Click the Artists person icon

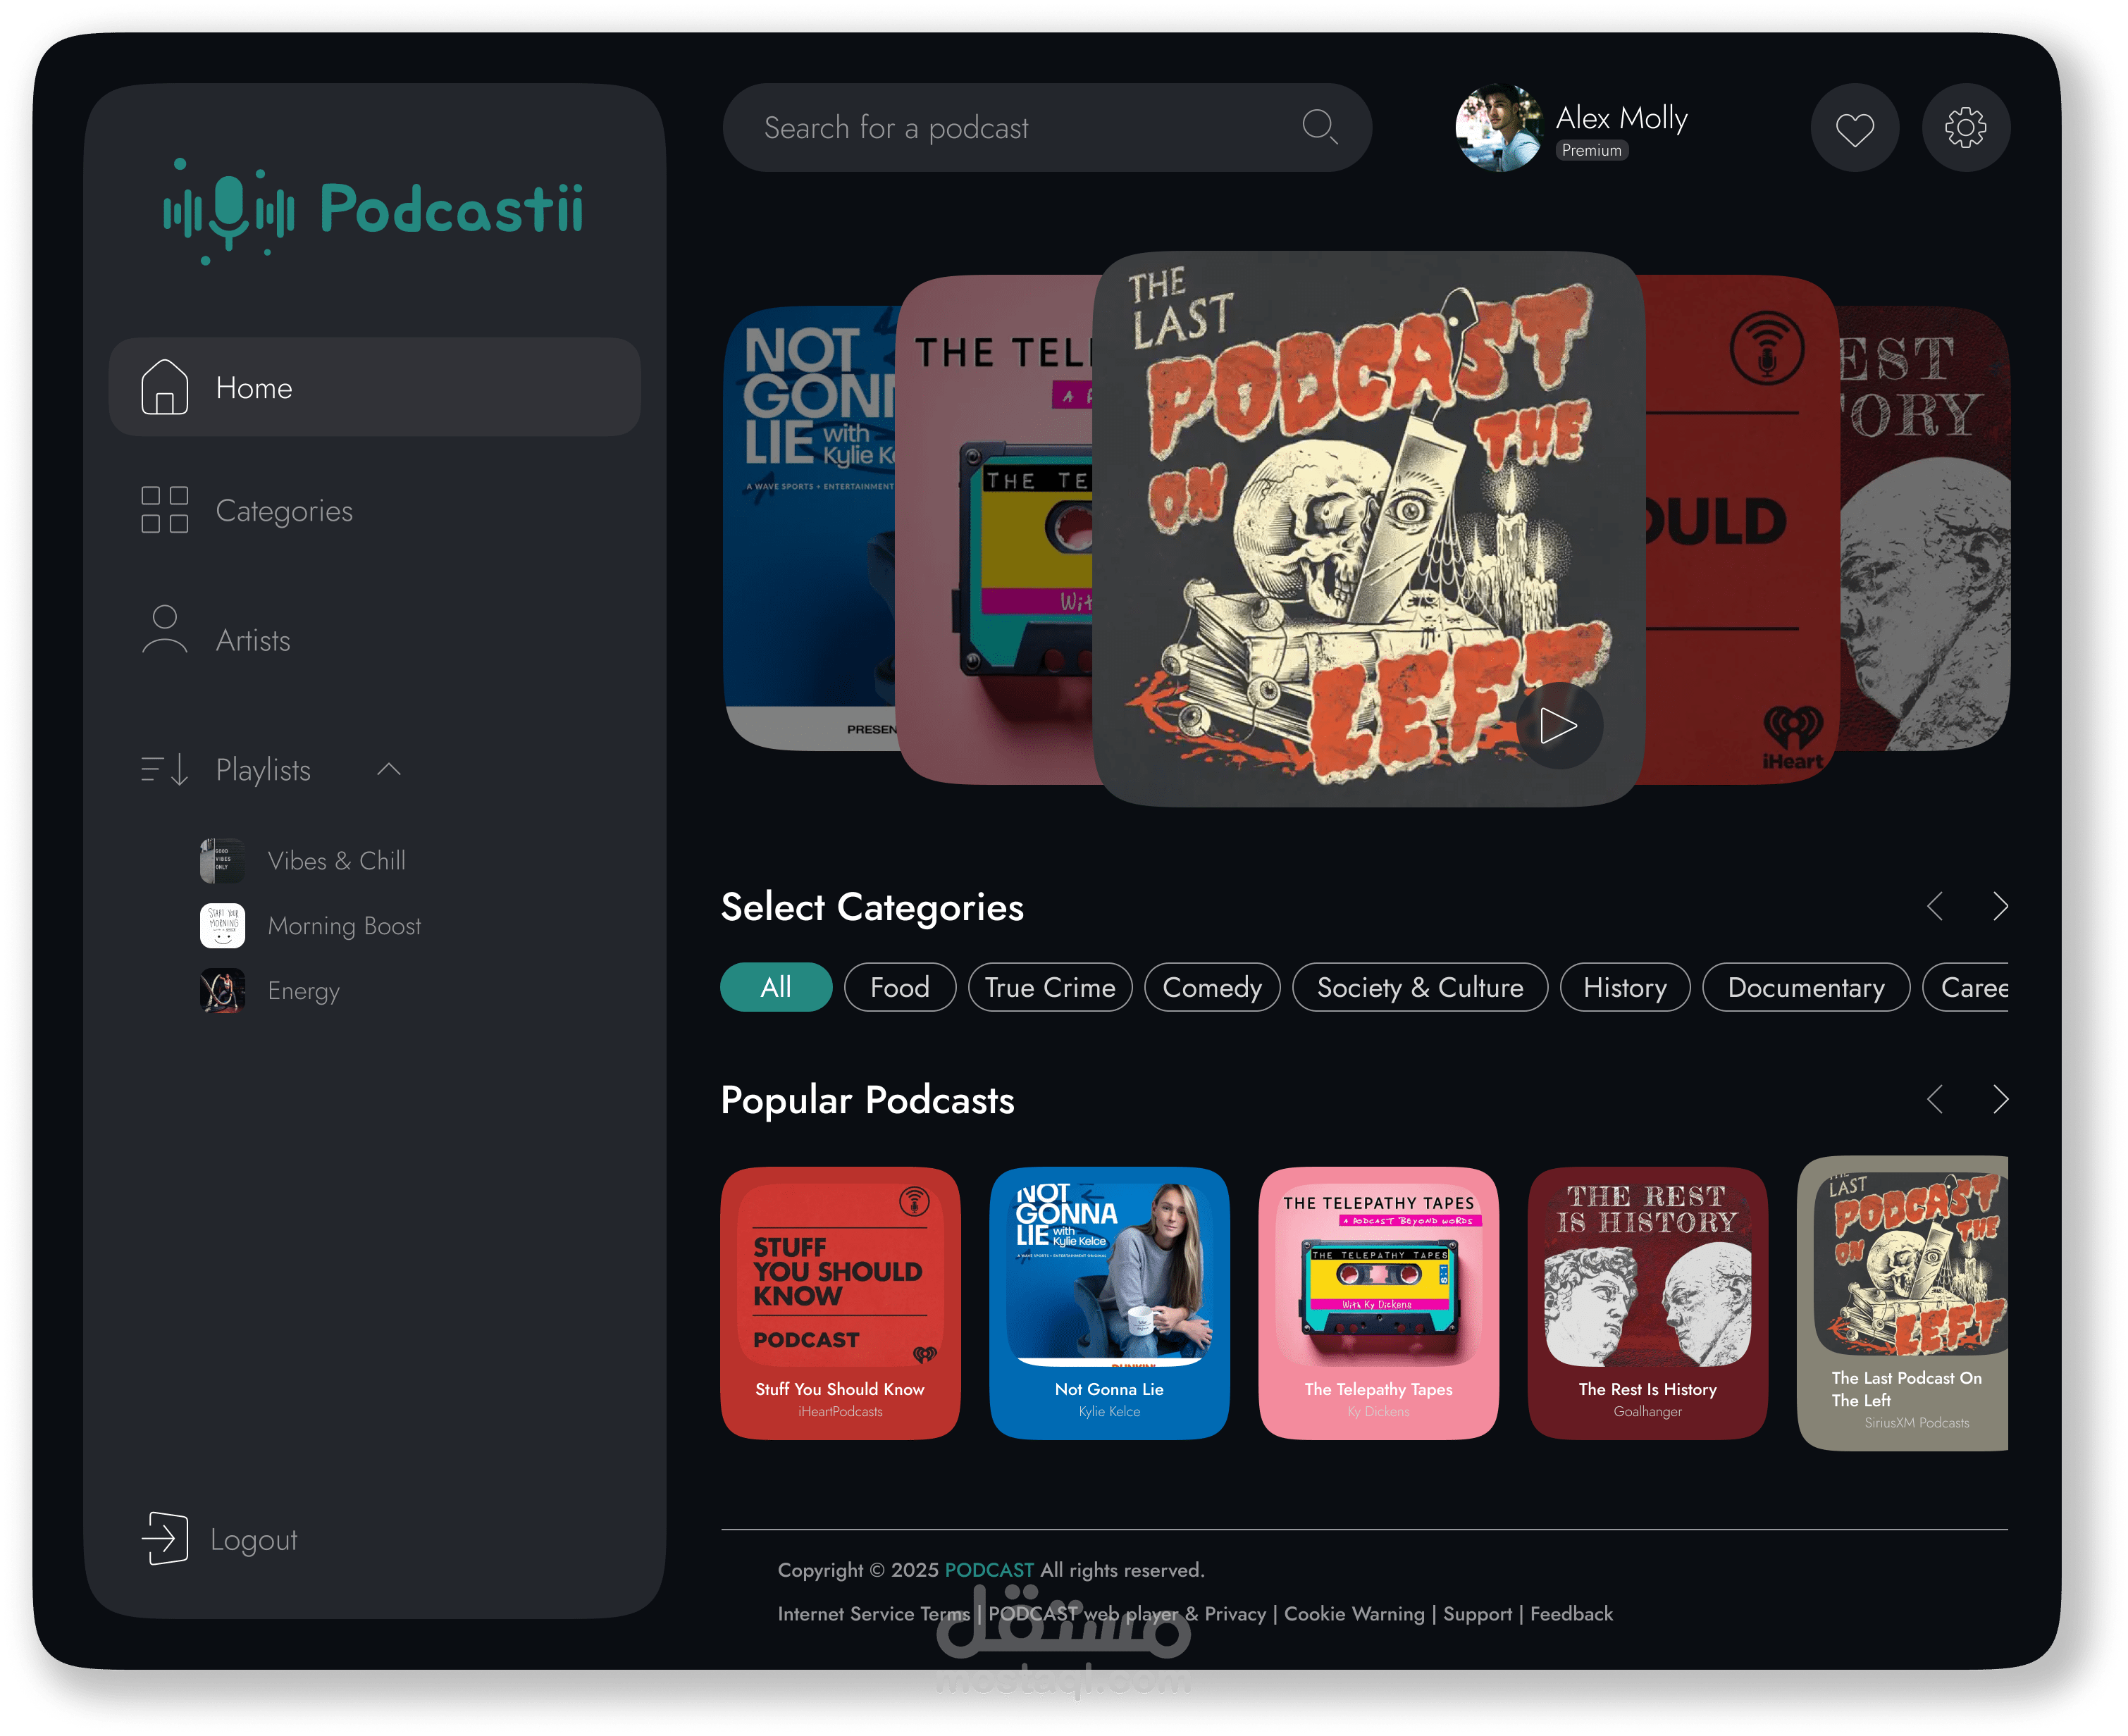click(x=165, y=630)
